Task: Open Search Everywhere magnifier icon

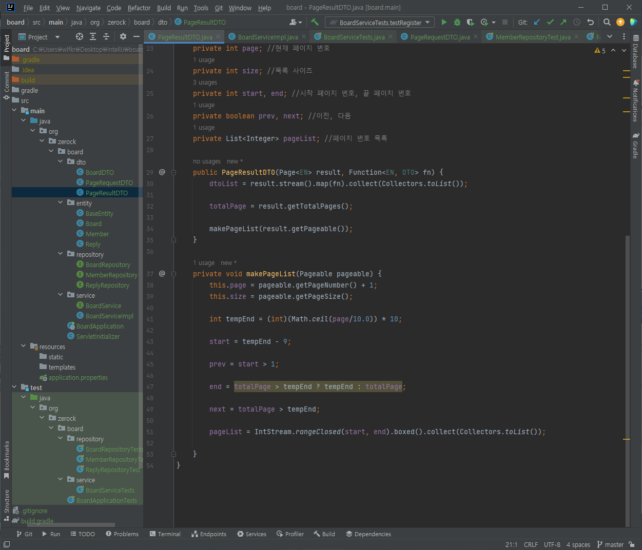Action: point(607,22)
